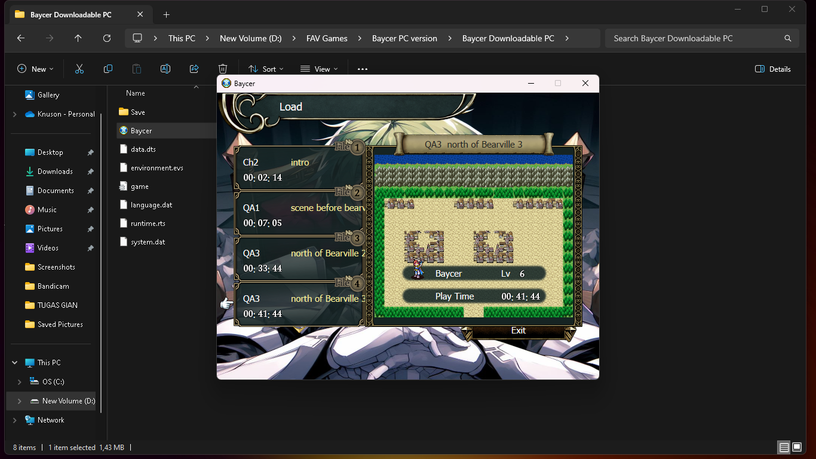Expand the Knuson - Personal OneDrive node
Screen dimensions: 816x459
pyautogui.click(x=15, y=114)
